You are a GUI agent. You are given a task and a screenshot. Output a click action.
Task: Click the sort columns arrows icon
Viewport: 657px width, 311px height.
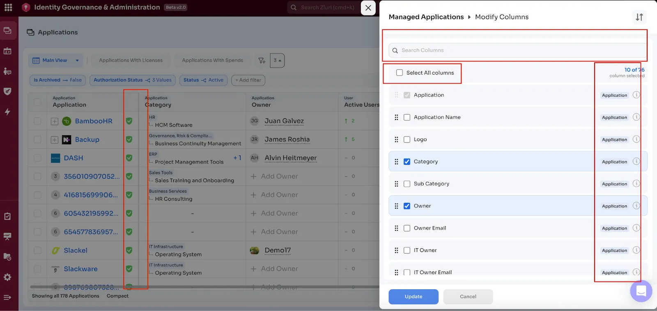coord(639,17)
